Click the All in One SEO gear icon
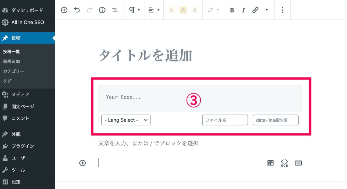This screenshot has height=189, width=347. coord(5,23)
